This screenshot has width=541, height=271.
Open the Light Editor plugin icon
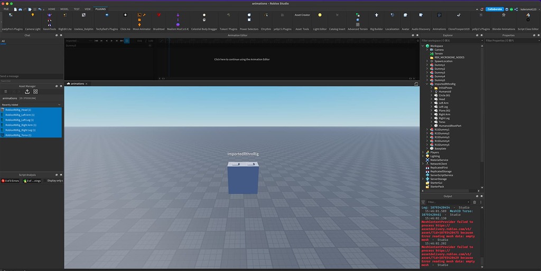[320, 15]
